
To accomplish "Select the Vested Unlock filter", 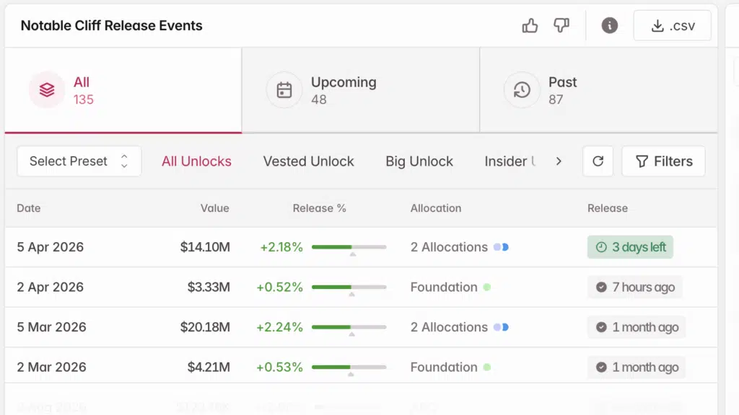I will 308,161.
